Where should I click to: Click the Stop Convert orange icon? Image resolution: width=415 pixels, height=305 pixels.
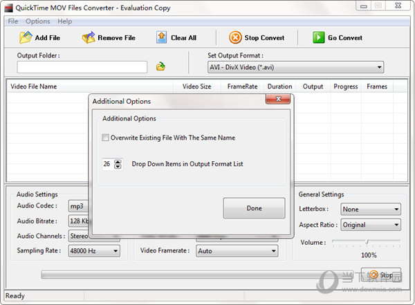click(x=235, y=37)
